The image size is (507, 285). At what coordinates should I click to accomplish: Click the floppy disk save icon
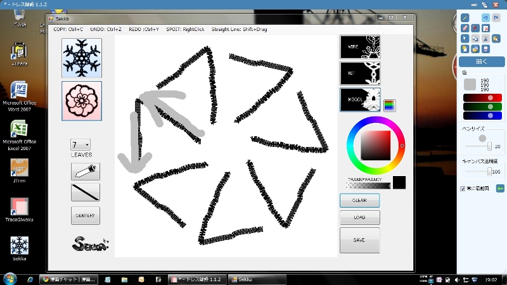tap(485, 49)
